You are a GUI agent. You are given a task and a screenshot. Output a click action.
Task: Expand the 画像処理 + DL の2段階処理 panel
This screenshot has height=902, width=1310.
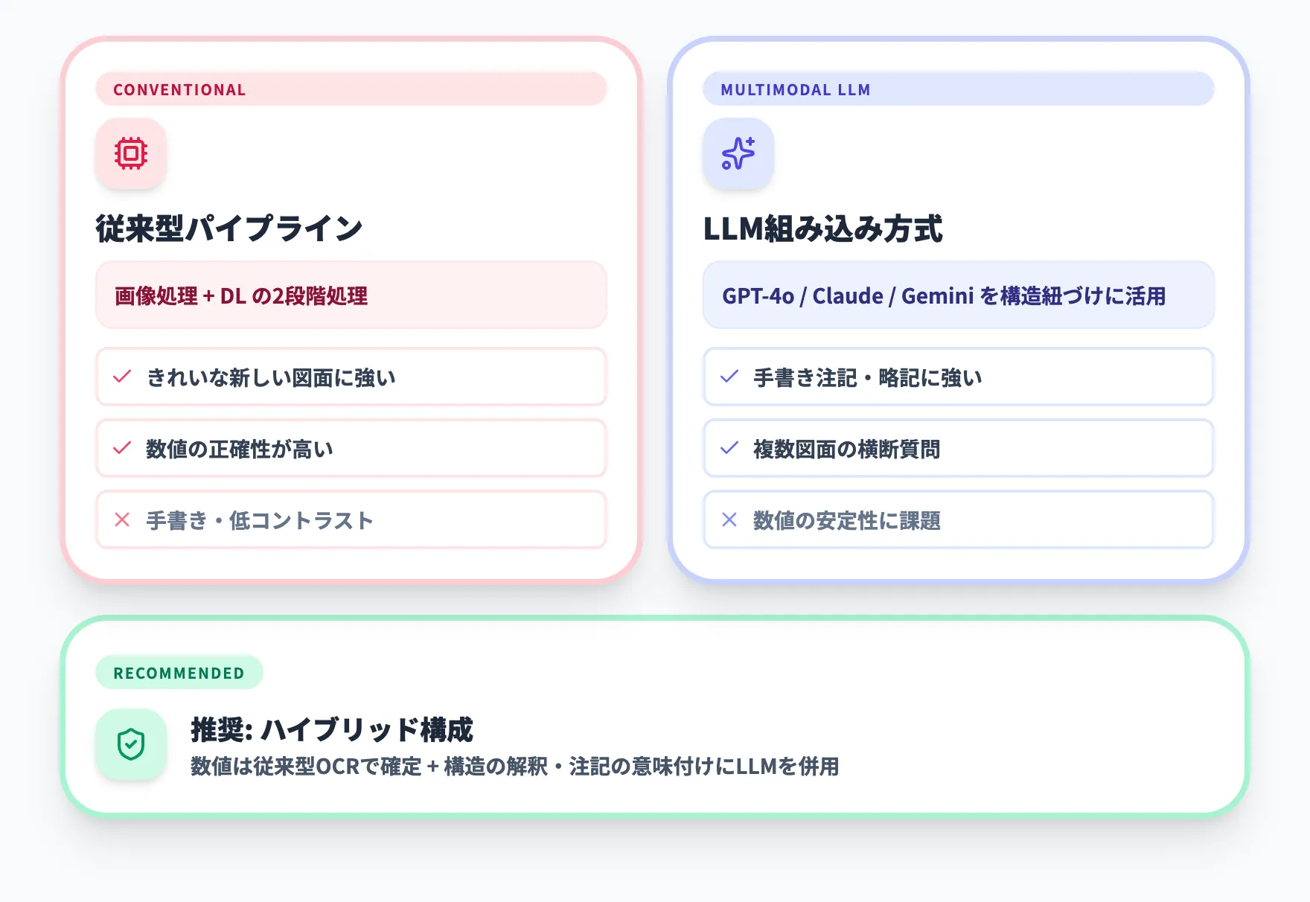[x=350, y=296]
